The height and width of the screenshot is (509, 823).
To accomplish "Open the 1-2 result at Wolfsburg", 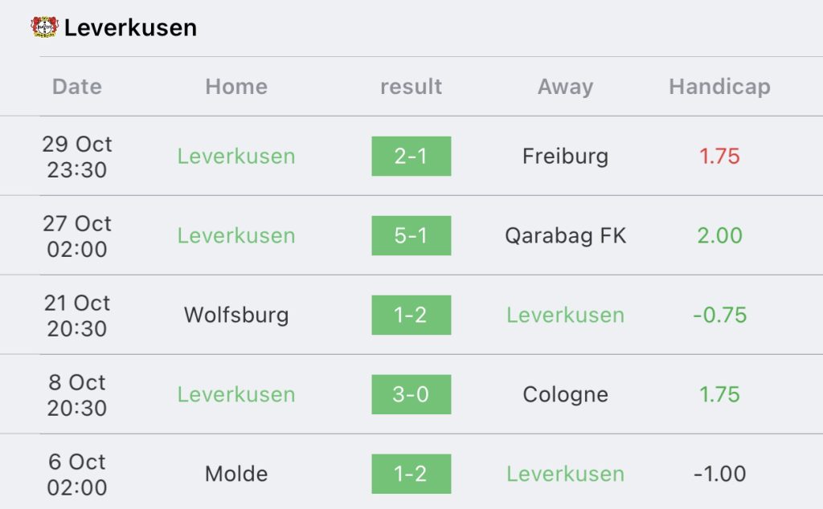I will (x=411, y=316).
